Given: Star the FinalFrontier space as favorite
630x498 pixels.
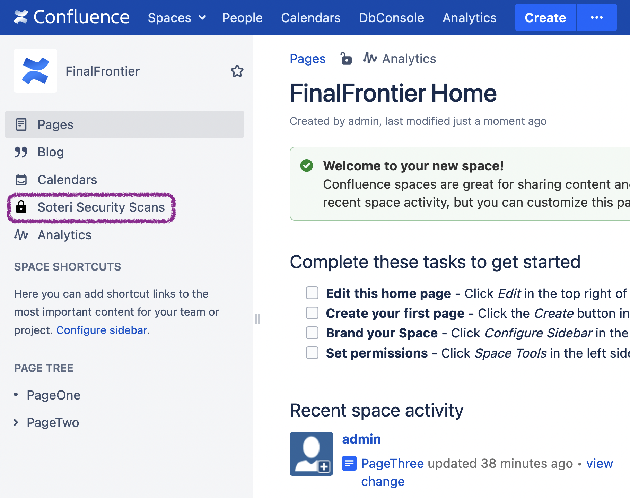Looking at the screenshot, I should click(237, 71).
